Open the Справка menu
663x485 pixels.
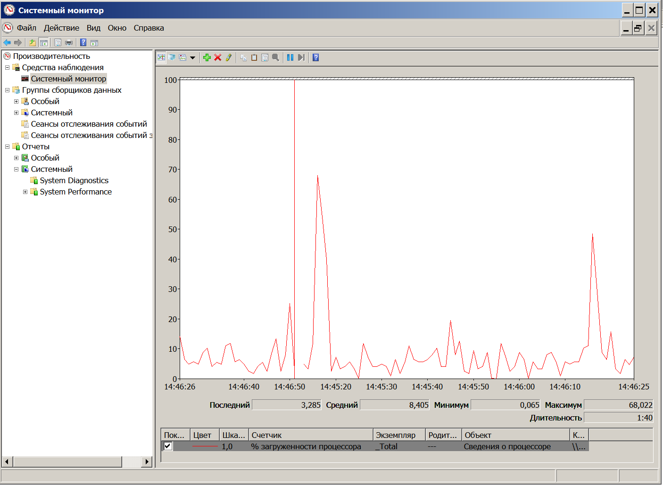(x=149, y=28)
